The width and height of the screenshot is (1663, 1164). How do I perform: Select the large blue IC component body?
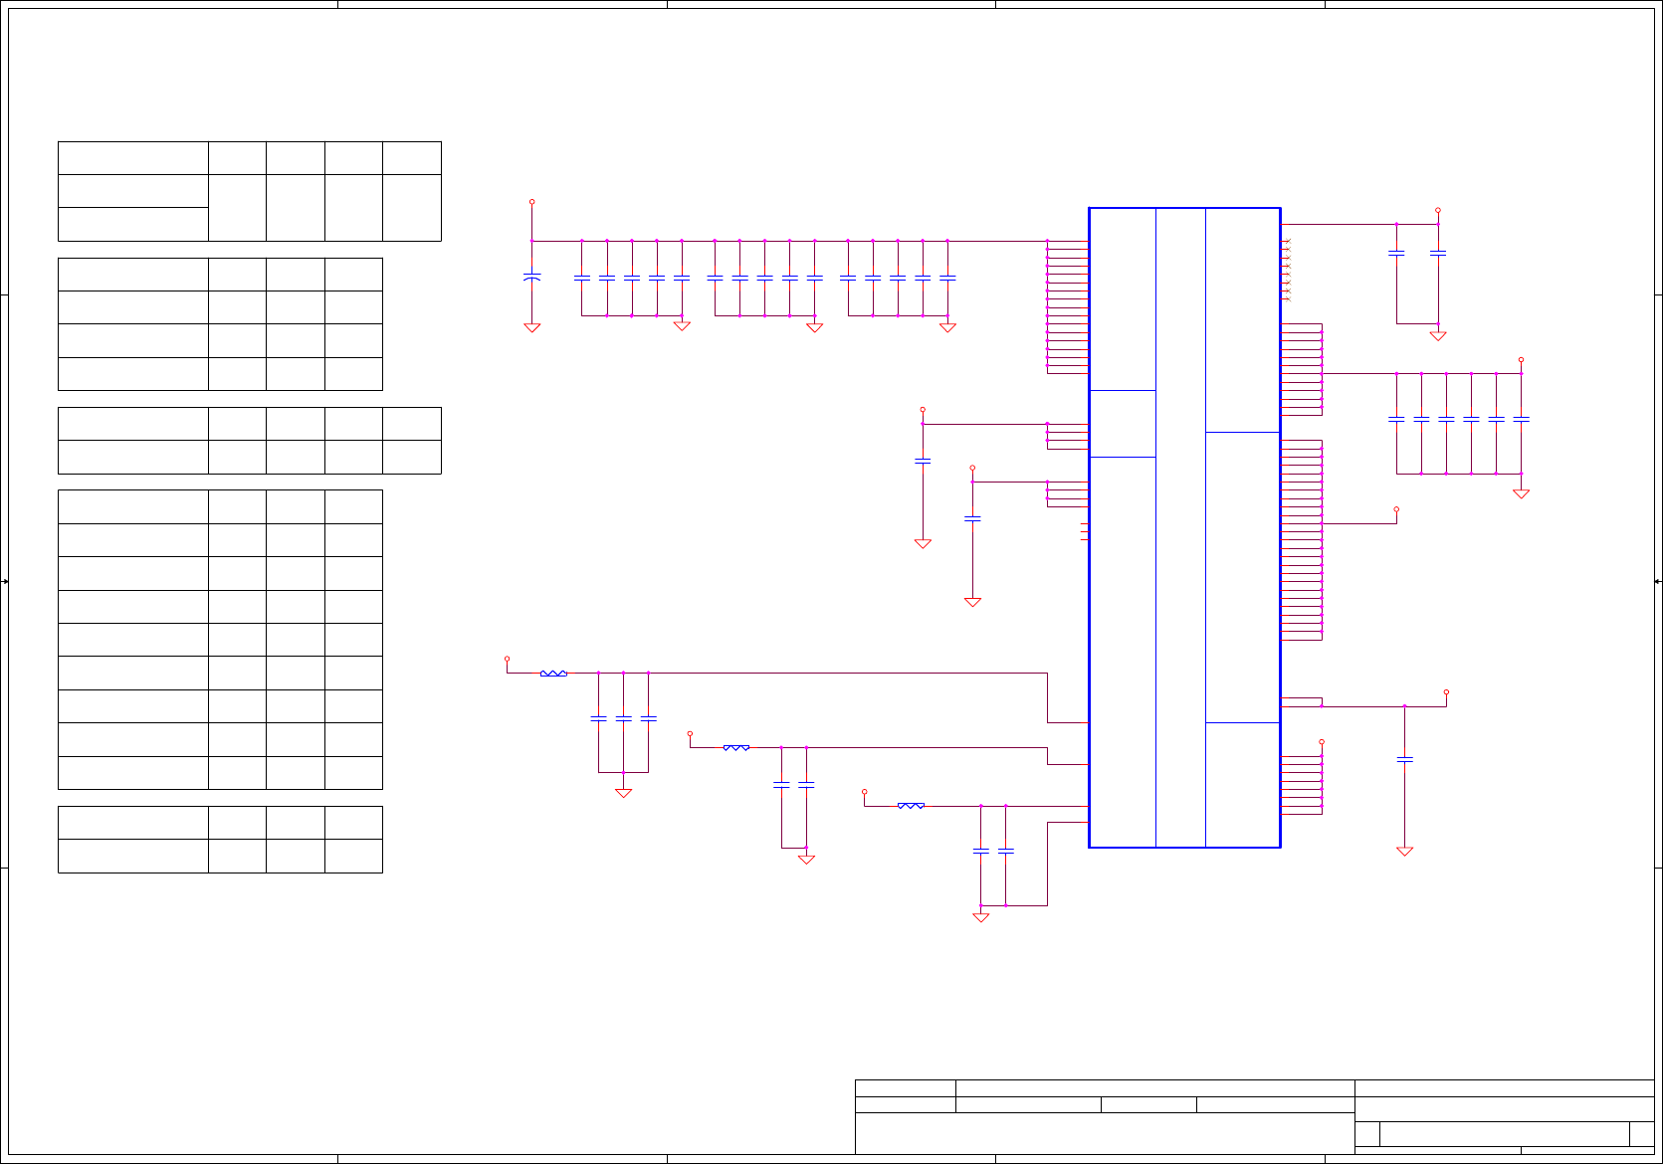click(x=1184, y=527)
